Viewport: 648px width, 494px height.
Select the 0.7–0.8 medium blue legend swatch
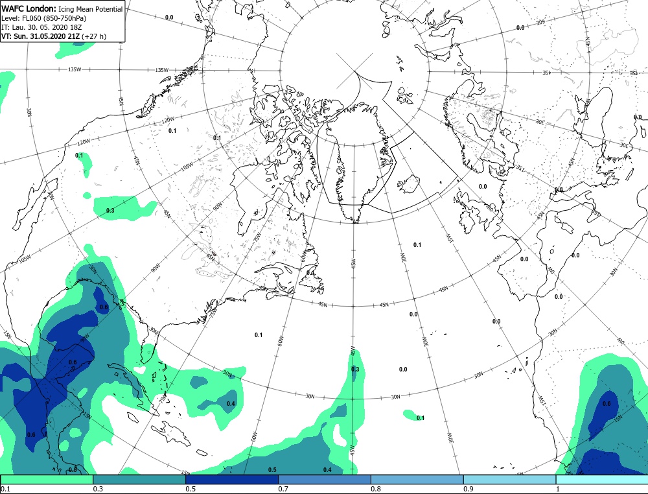[x=325, y=480]
